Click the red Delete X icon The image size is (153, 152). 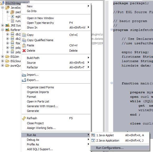(x=24, y=51)
